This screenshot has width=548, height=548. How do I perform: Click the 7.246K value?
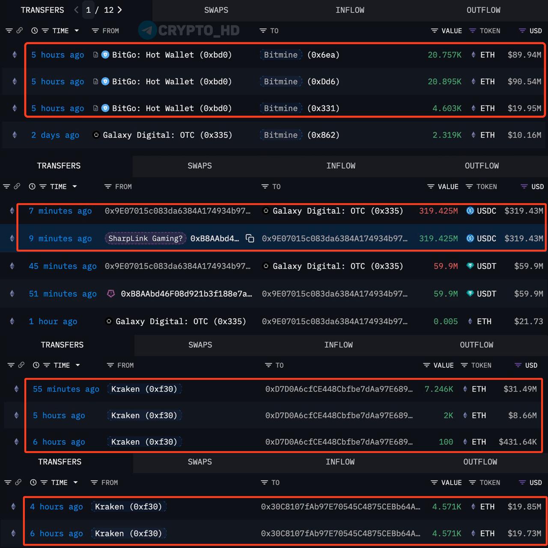(439, 389)
